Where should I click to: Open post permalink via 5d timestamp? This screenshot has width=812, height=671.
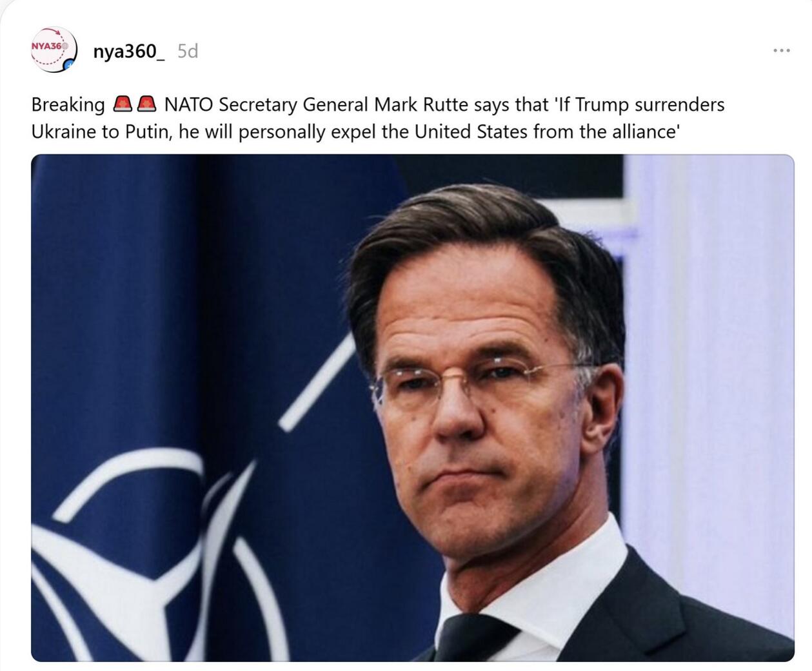(188, 51)
